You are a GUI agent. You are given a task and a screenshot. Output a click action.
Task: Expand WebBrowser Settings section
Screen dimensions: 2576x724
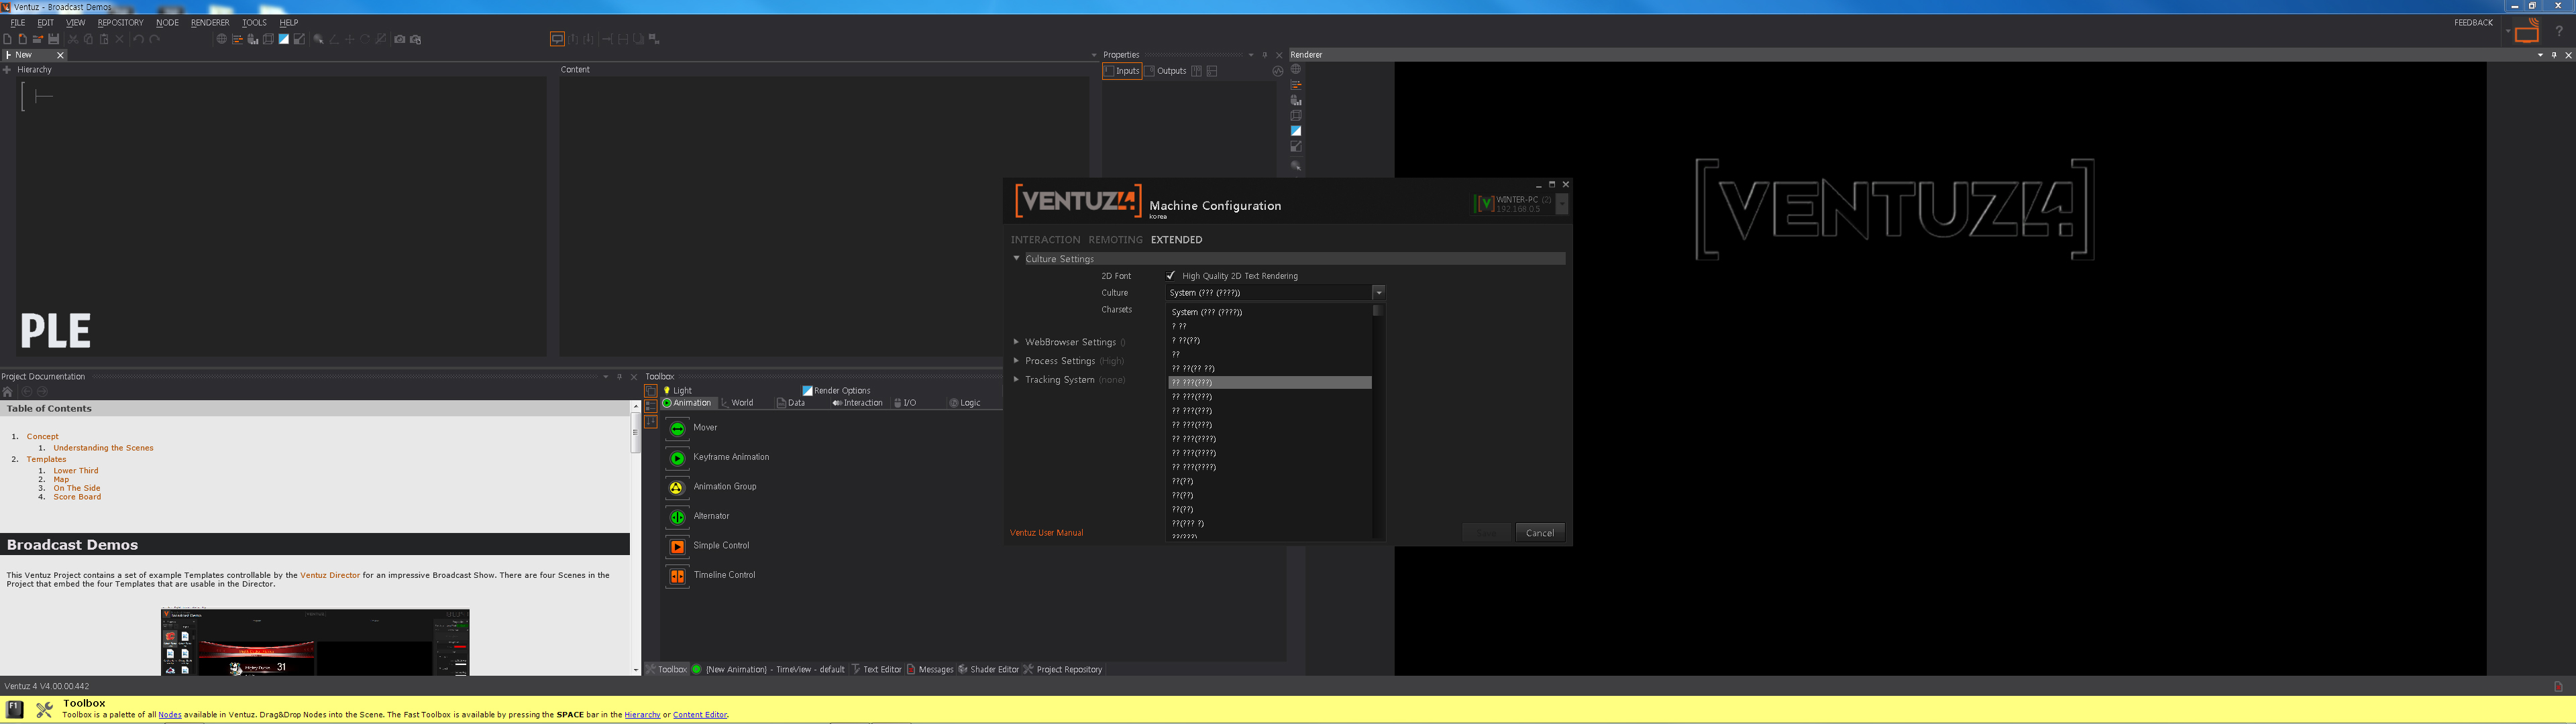(x=1017, y=342)
